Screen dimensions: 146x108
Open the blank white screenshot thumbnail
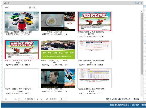pos(22,78)
